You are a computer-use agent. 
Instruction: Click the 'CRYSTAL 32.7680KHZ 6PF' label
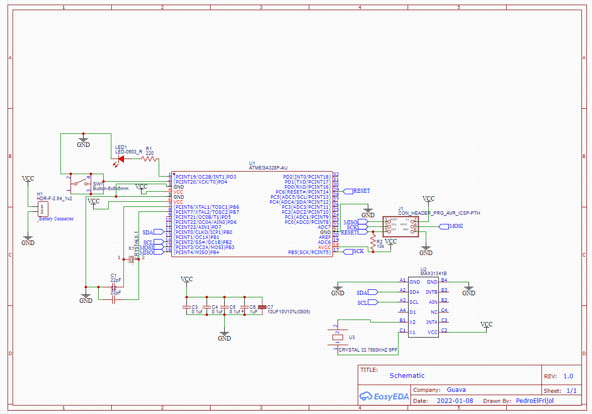pyautogui.click(x=368, y=350)
